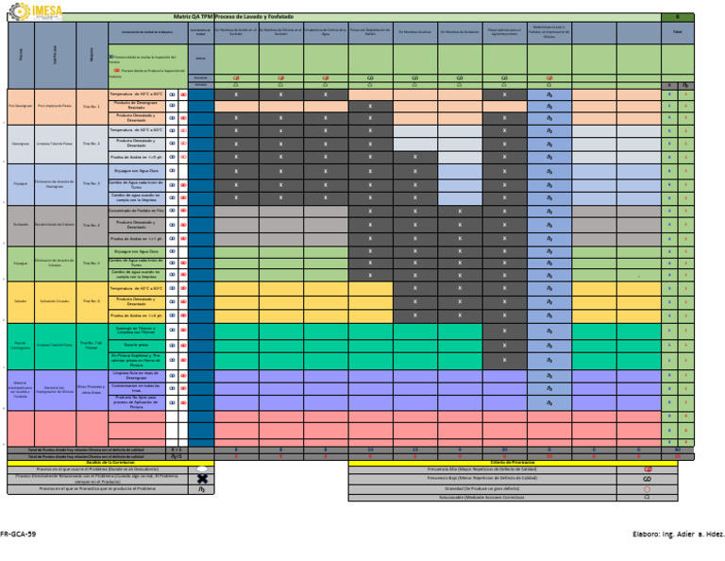
Task: Click the prediction symbol in the Escurrir pieza row
Action: (x=549, y=346)
